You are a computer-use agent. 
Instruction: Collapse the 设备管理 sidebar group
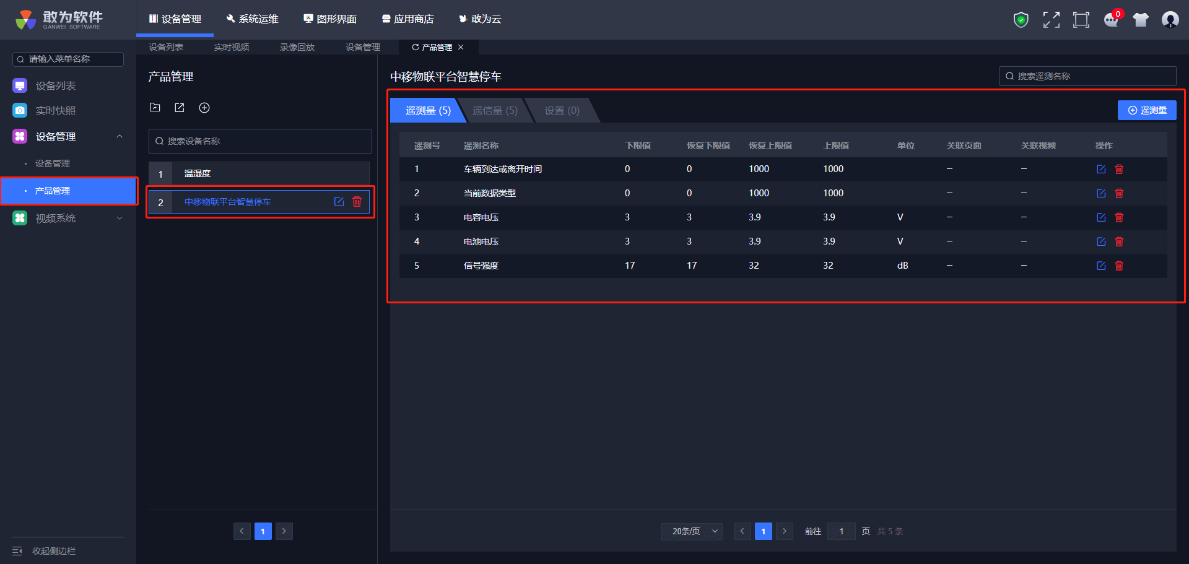click(120, 136)
